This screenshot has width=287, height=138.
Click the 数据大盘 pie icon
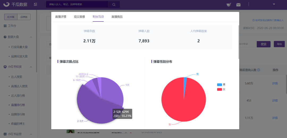[5, 37]
